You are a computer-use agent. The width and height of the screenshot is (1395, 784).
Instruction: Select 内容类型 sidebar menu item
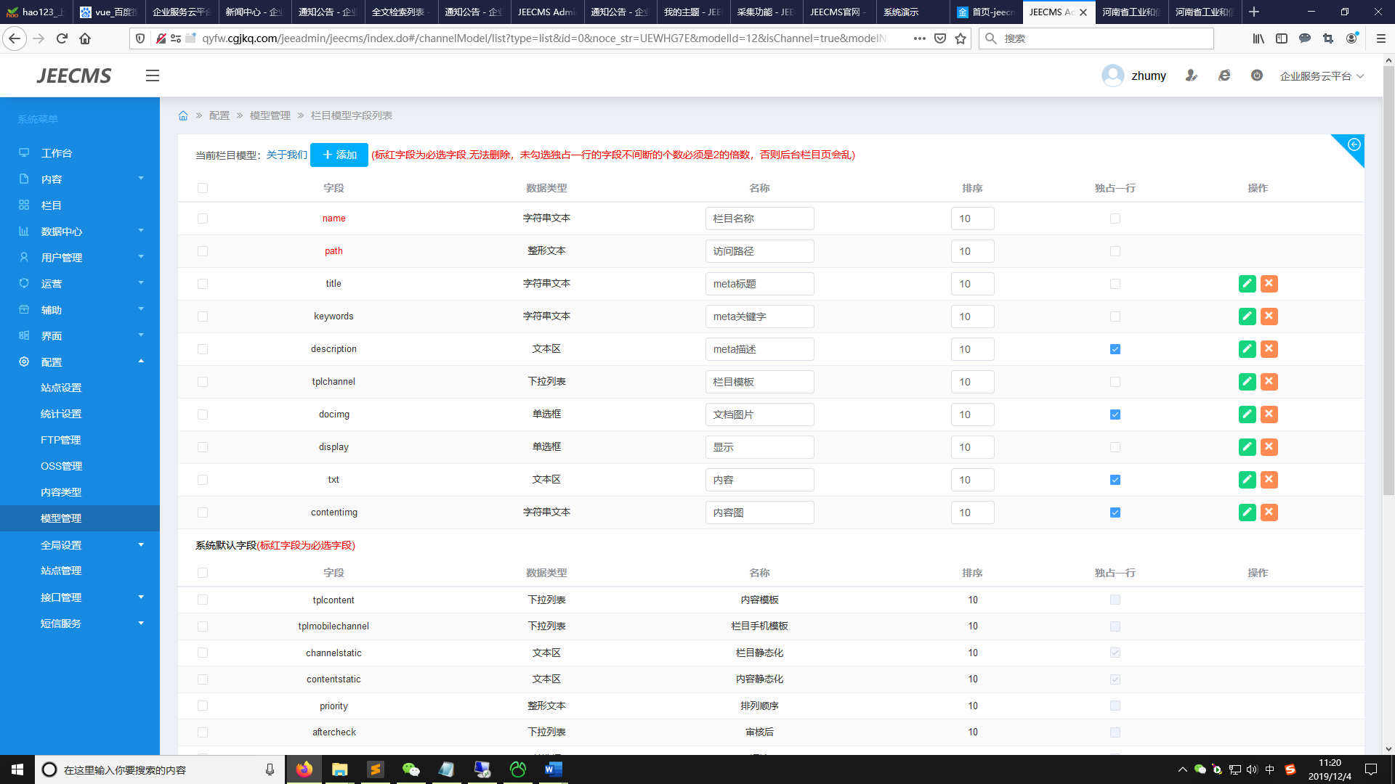click(61, 492)
